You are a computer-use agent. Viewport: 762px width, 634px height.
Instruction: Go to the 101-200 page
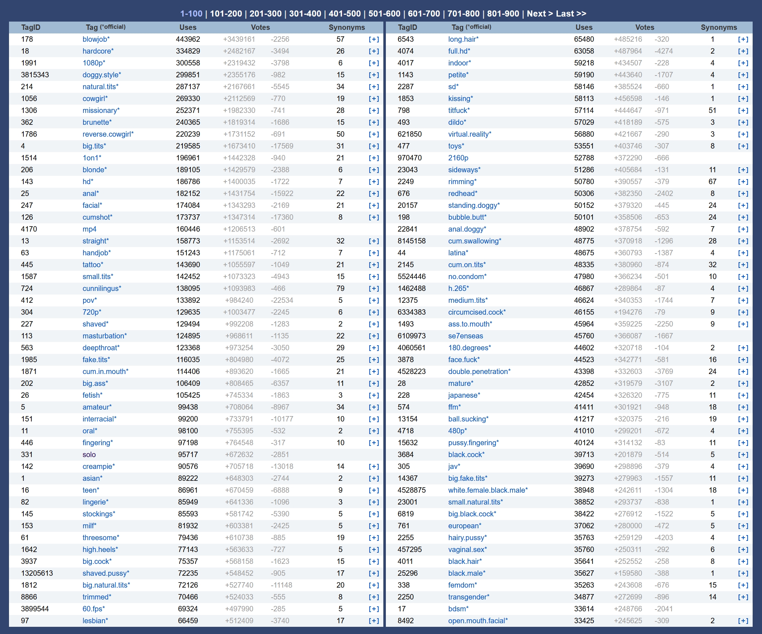226,14
